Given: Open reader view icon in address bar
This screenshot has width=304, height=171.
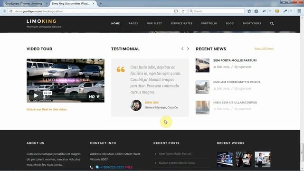Looking at the screenshot, I should [x=176, y=11].
